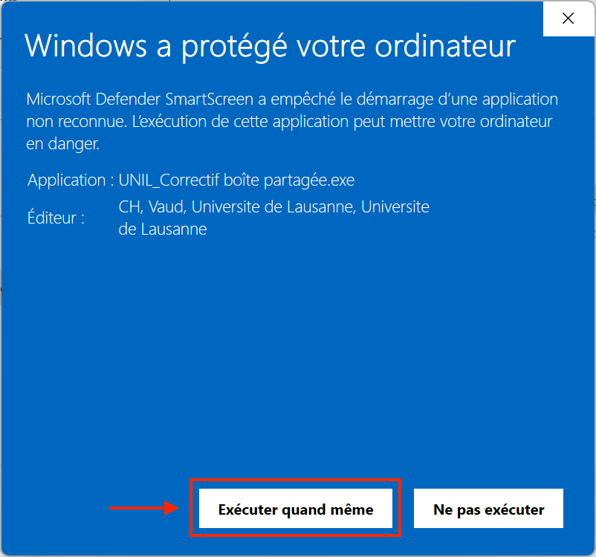Click the word "ordinateur" in the heading
Image resolution: width=596 pixels, height=557 pixels.
[x=445, y=46]
